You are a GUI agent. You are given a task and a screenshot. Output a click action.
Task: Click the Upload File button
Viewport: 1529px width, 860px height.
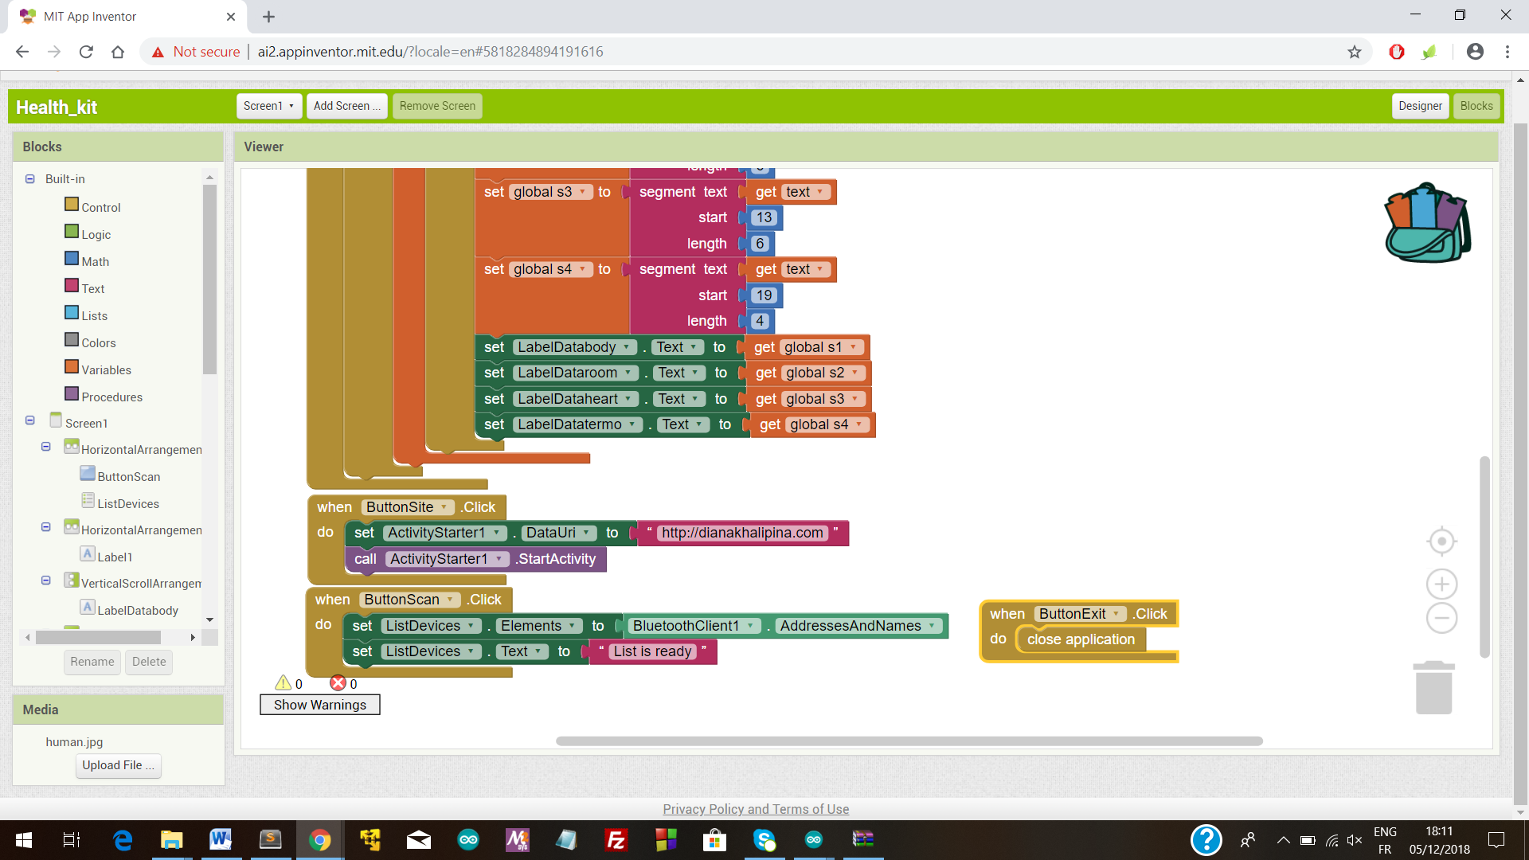118,765
